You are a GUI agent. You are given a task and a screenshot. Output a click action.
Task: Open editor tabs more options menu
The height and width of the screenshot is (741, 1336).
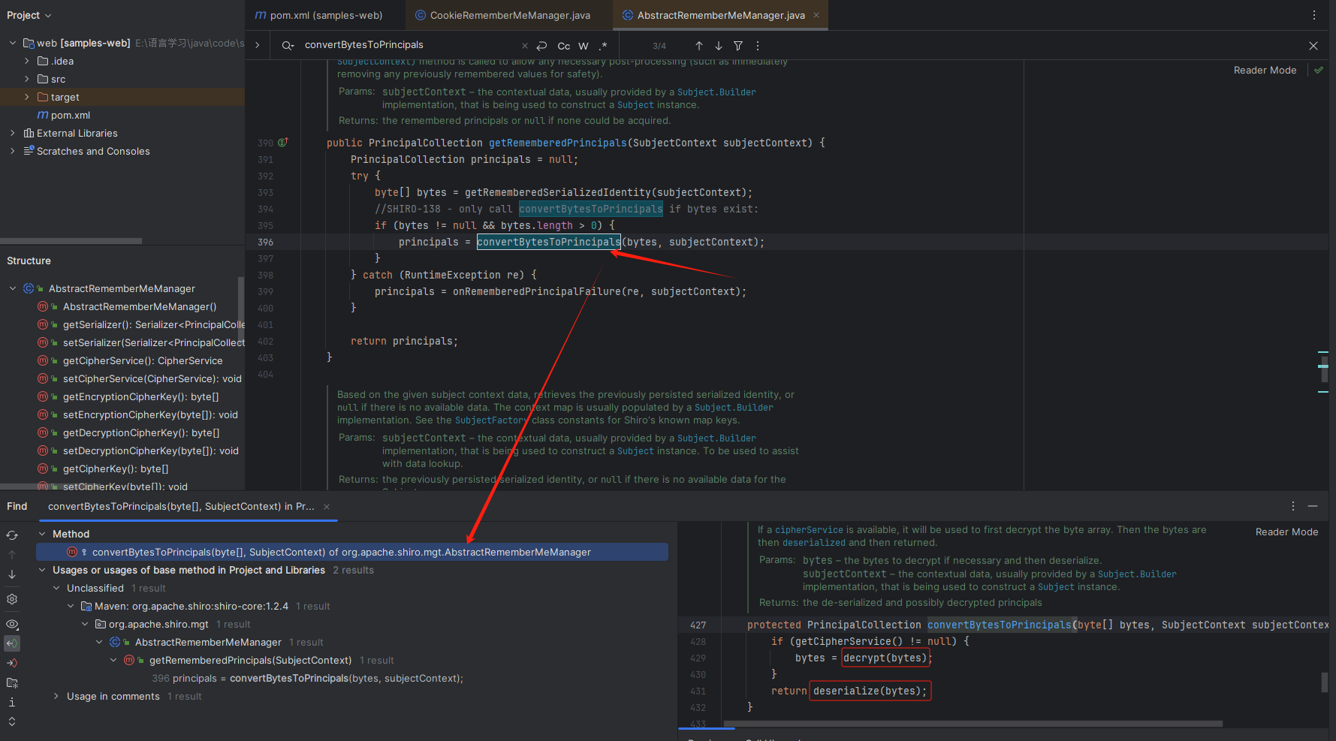point(1314,15)
